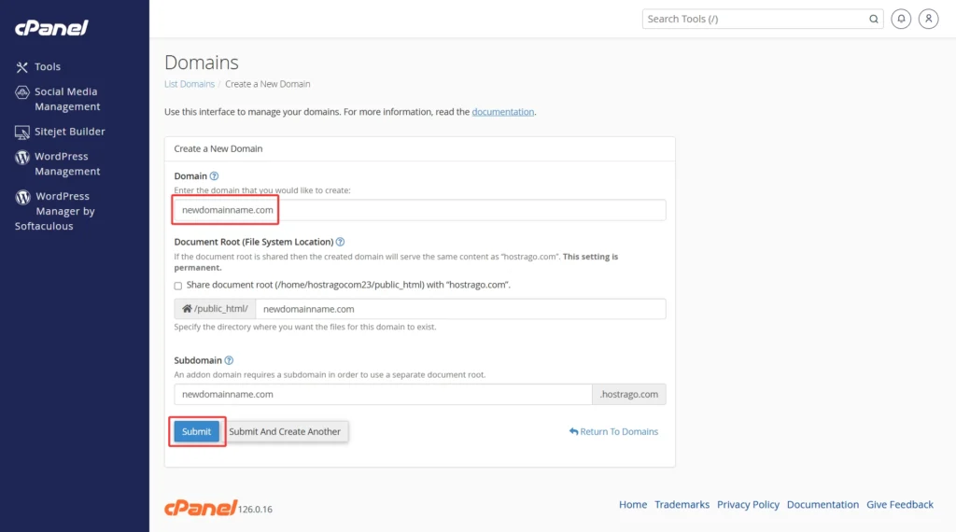Viewport: 956px width, 532px height.
Task: Click the Domain help question icon
Action: coord(214,176)
